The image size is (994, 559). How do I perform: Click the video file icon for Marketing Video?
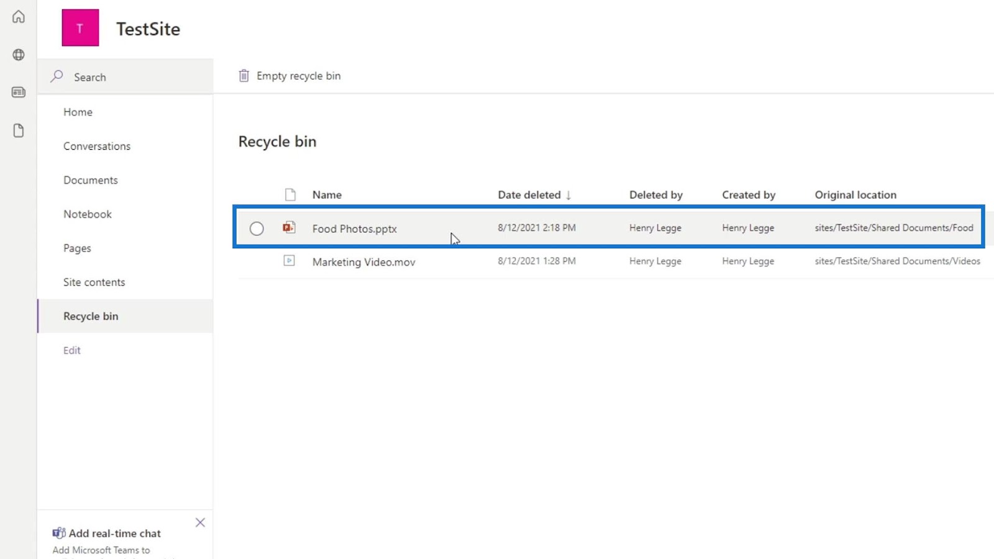[289, 261]
